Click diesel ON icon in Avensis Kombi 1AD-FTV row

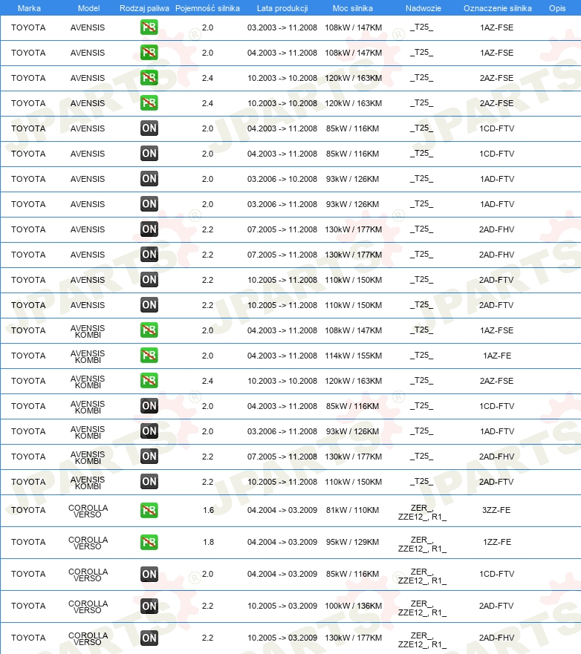(149, 431)
